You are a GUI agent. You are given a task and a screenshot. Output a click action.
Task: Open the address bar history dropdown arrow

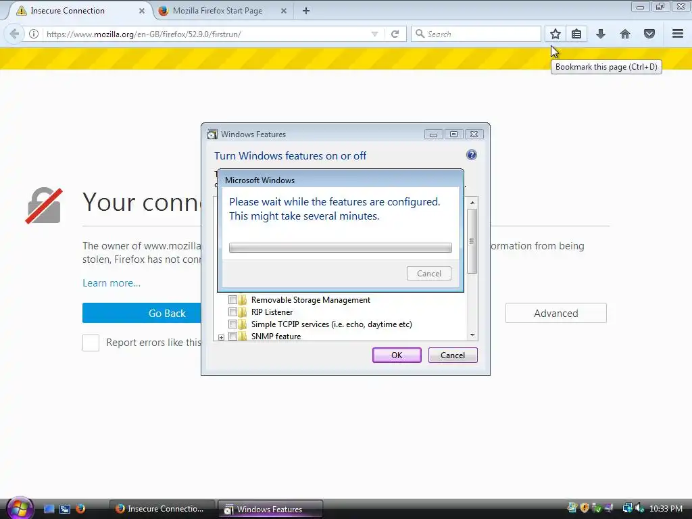coord(374,34)
